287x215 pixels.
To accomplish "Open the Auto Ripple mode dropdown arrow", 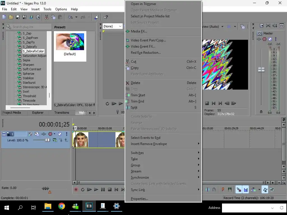I will point(259,190).
